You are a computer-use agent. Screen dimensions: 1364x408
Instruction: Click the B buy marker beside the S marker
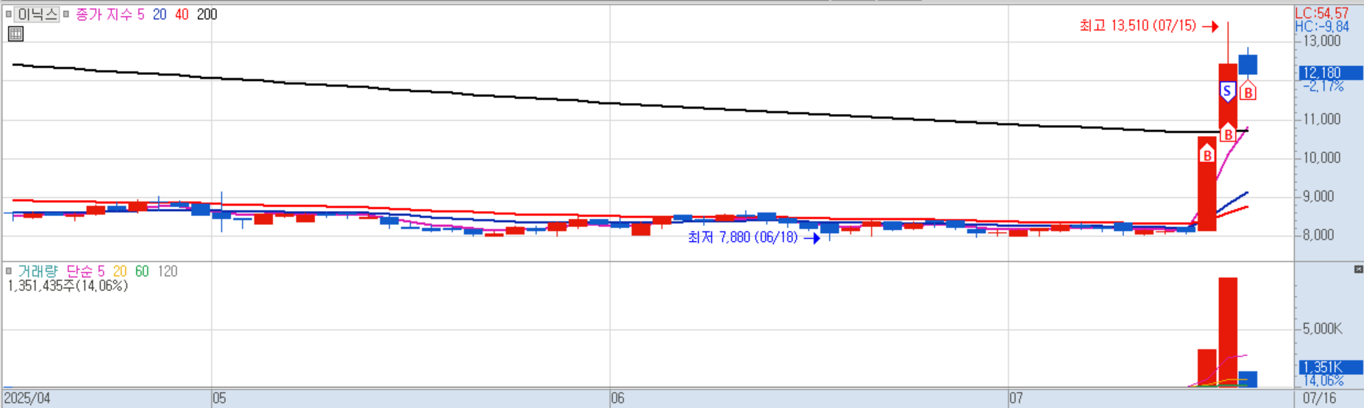tap(1248, 91)
